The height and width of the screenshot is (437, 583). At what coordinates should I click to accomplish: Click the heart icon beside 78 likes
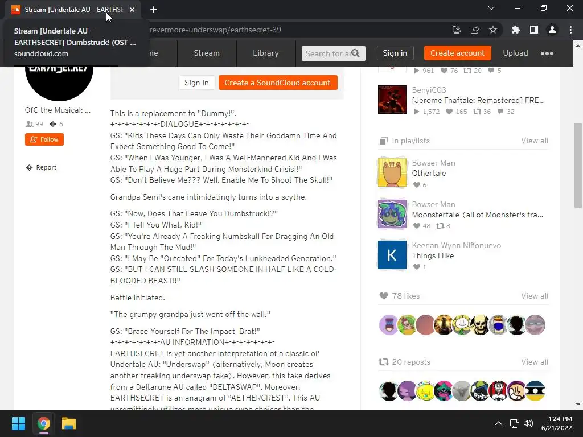pos(383,296)
